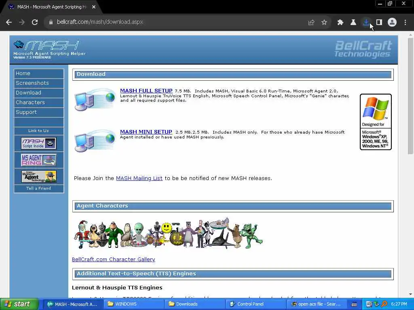Switch to the Control Panel taskbar button
This screenshot has height=310, width=414.
click(x=256, y=304)
